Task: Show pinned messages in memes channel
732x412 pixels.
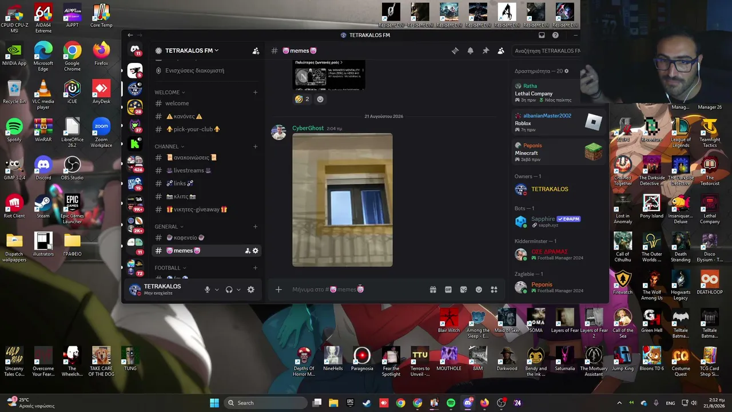Action: coord(486,51)
